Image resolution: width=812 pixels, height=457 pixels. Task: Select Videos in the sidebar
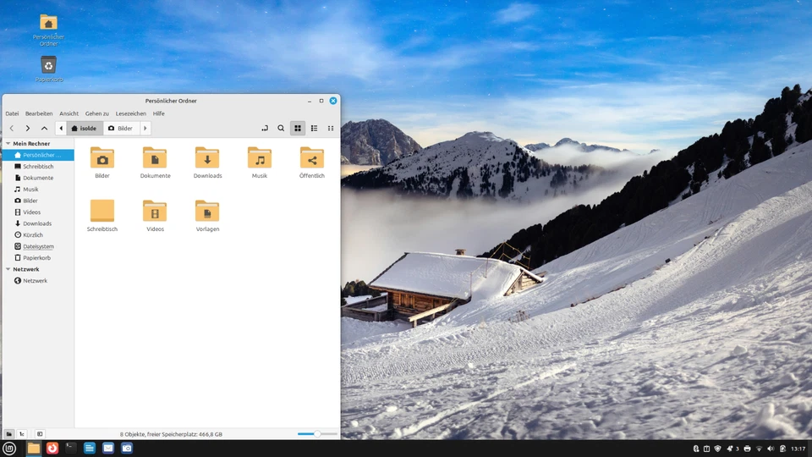pos(38,212)
